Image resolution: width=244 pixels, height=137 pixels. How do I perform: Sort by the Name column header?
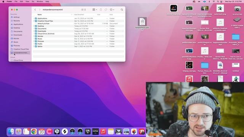click(x=40, y=14)
